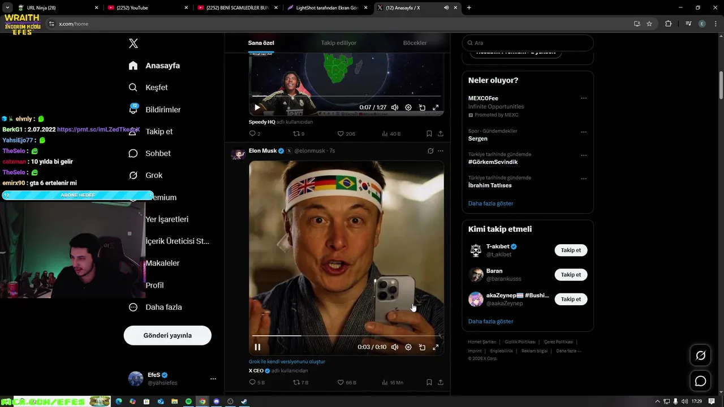This screenshot has height=407, width=724.
Task: Open Keşfet (Explore) from the sidebar
Action: tap(148, 88)
